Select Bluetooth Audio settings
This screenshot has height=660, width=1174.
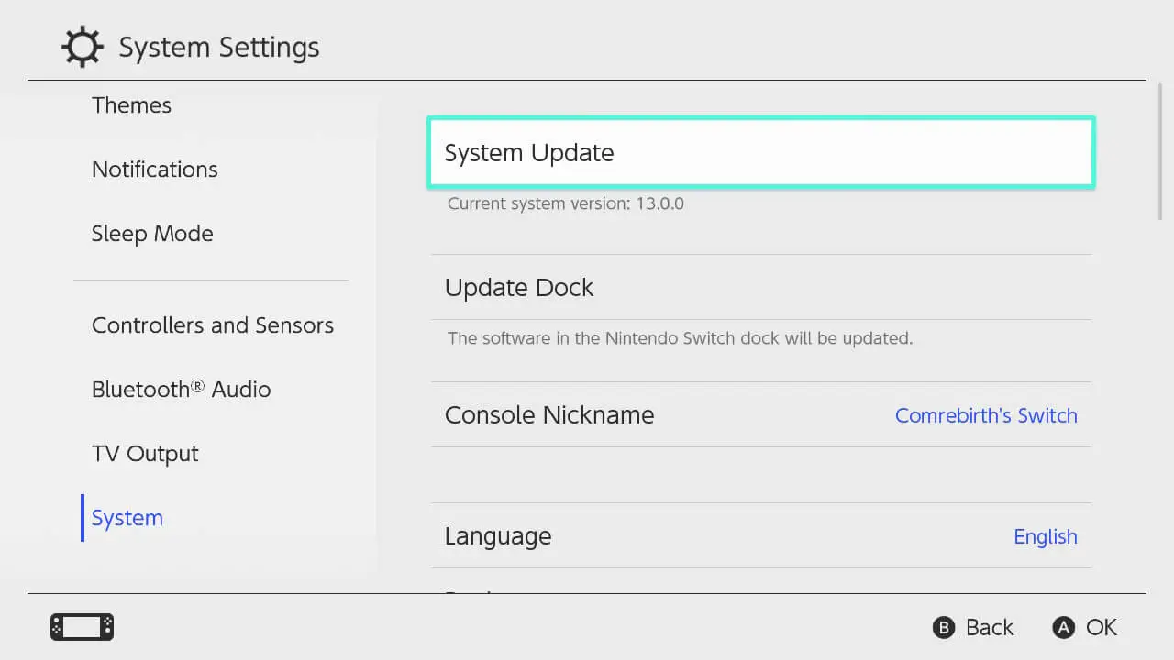(x=181, y=389)
